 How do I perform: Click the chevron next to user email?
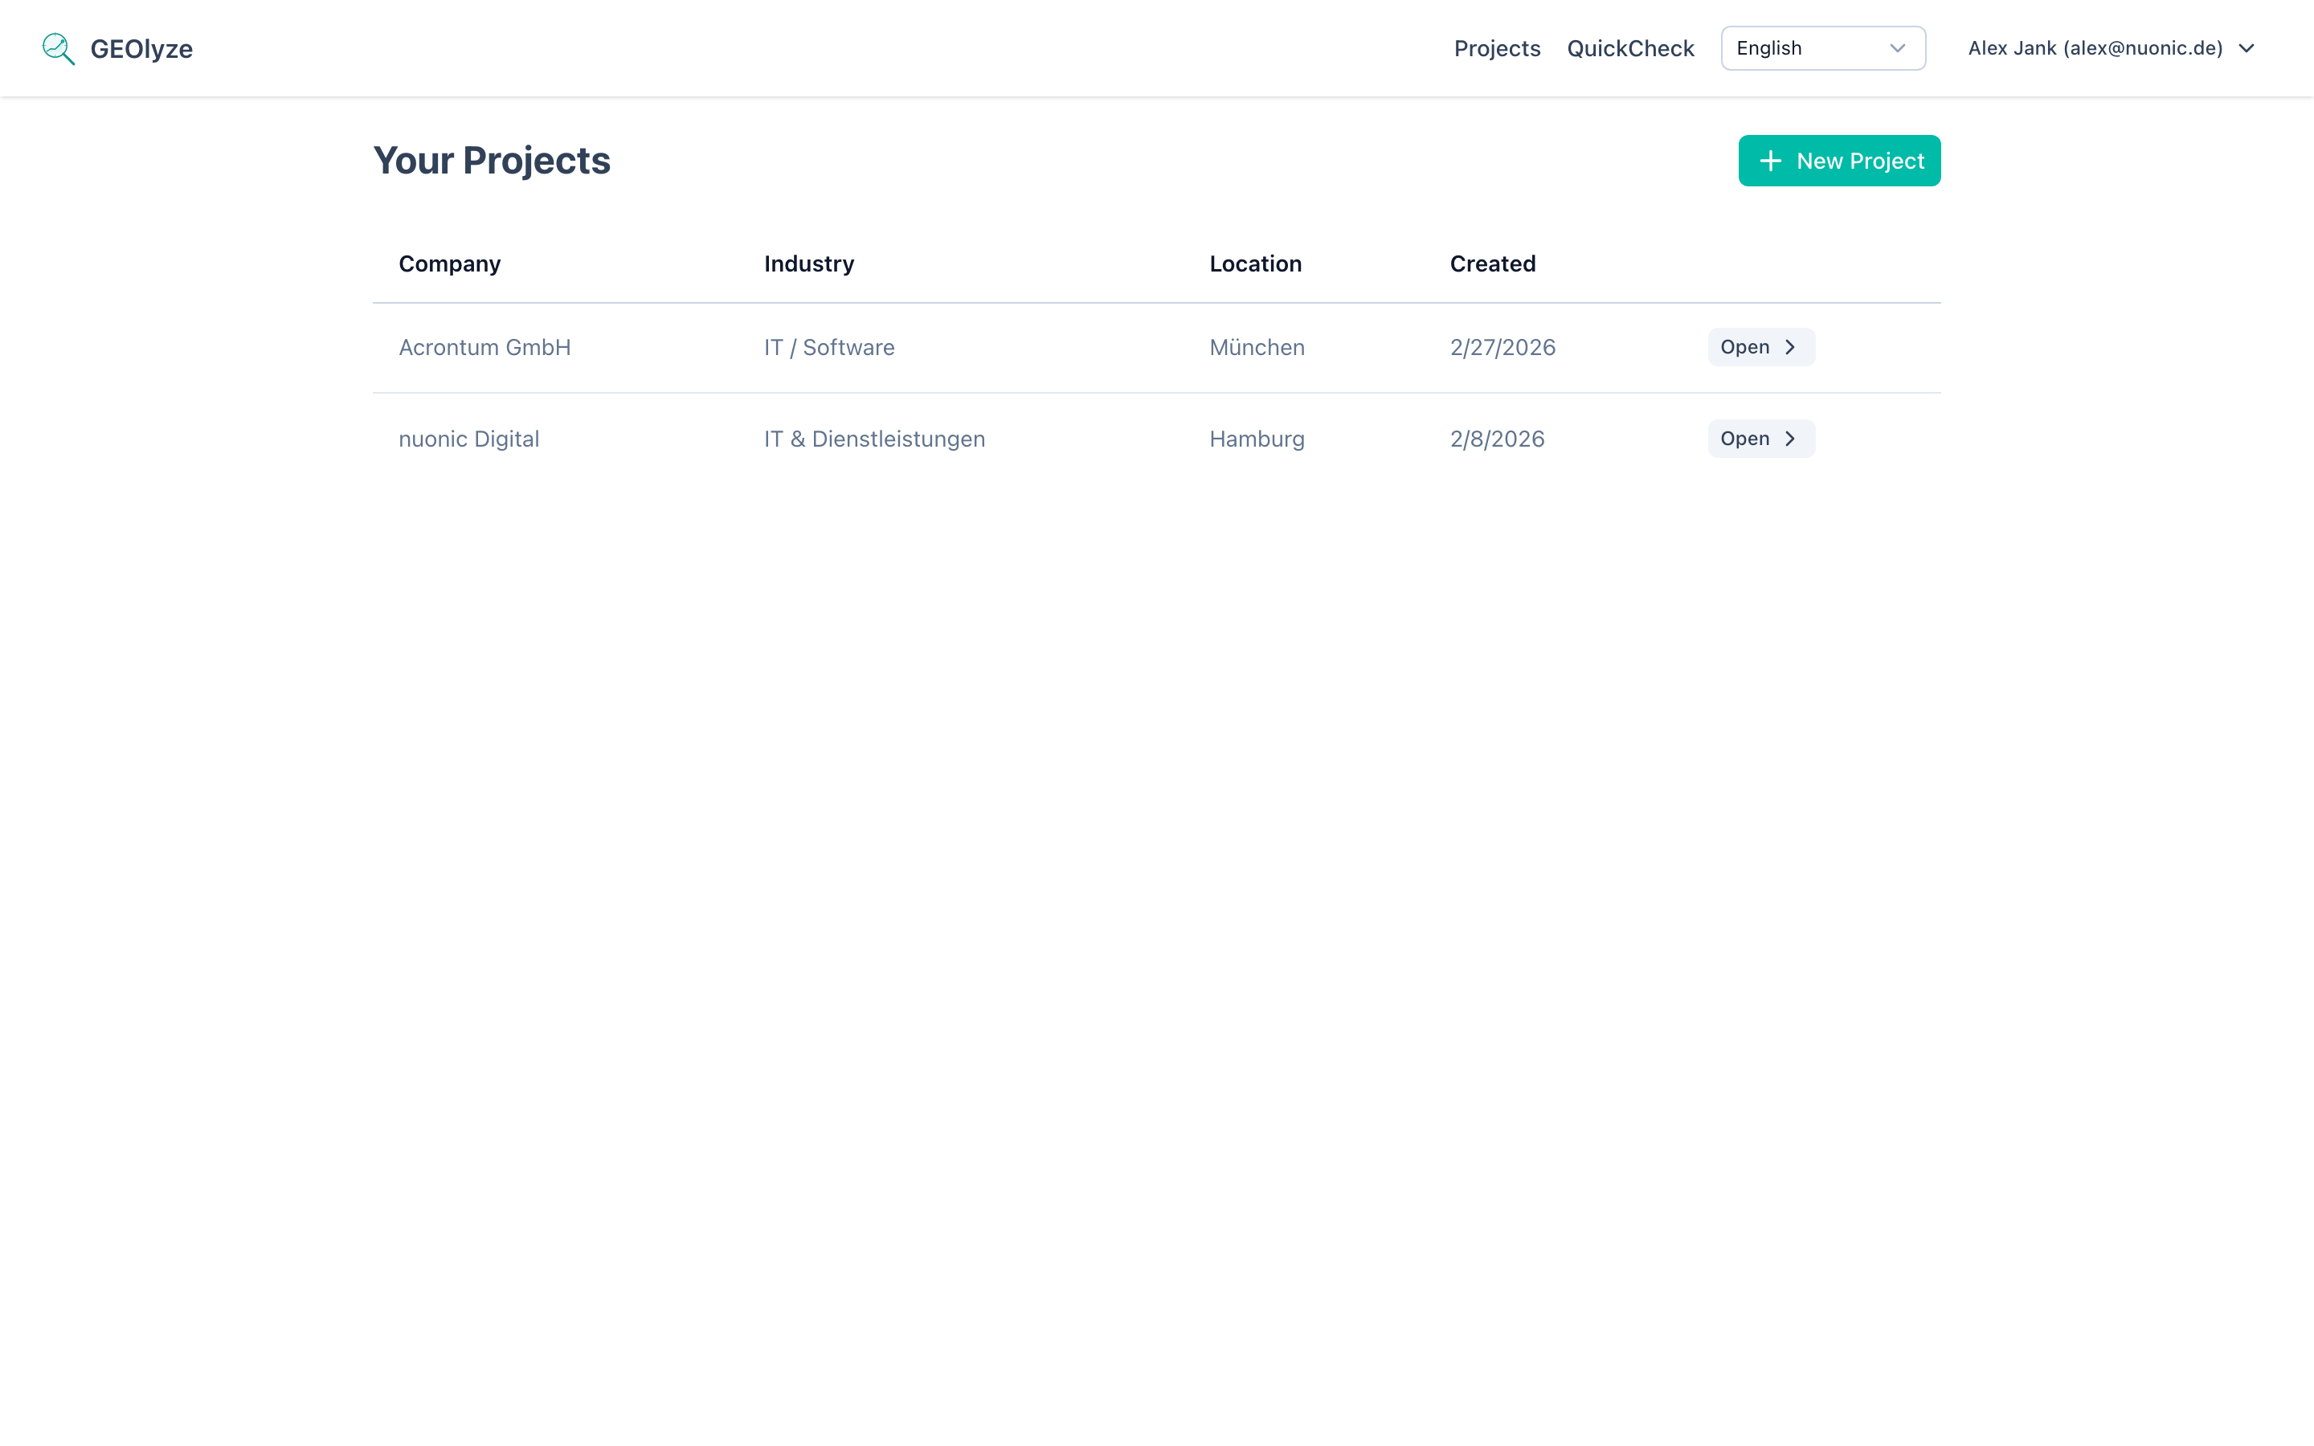2247,49
